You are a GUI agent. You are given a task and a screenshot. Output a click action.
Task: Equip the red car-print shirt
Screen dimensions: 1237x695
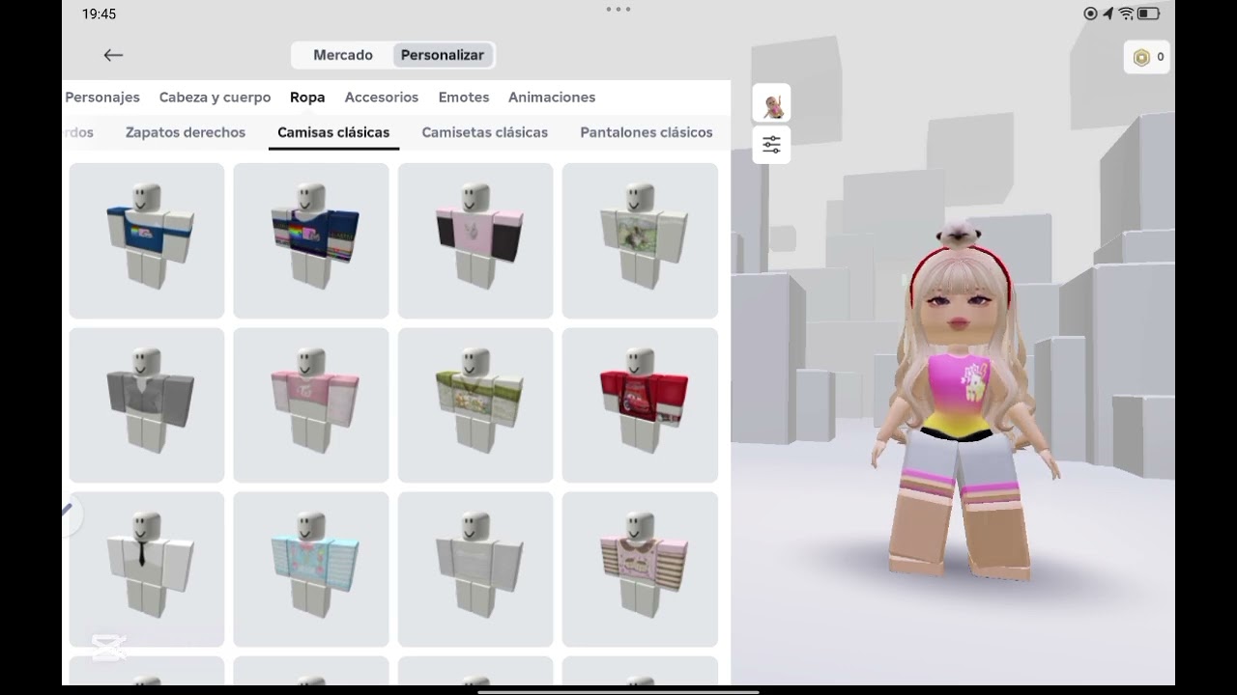[x=640, y=405]
